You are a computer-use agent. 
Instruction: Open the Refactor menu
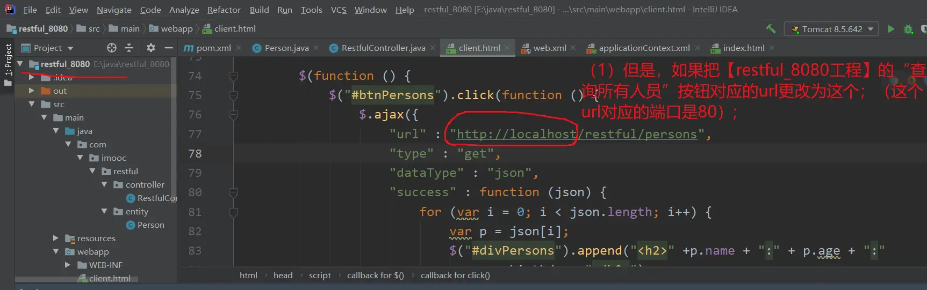pos(224,10)
